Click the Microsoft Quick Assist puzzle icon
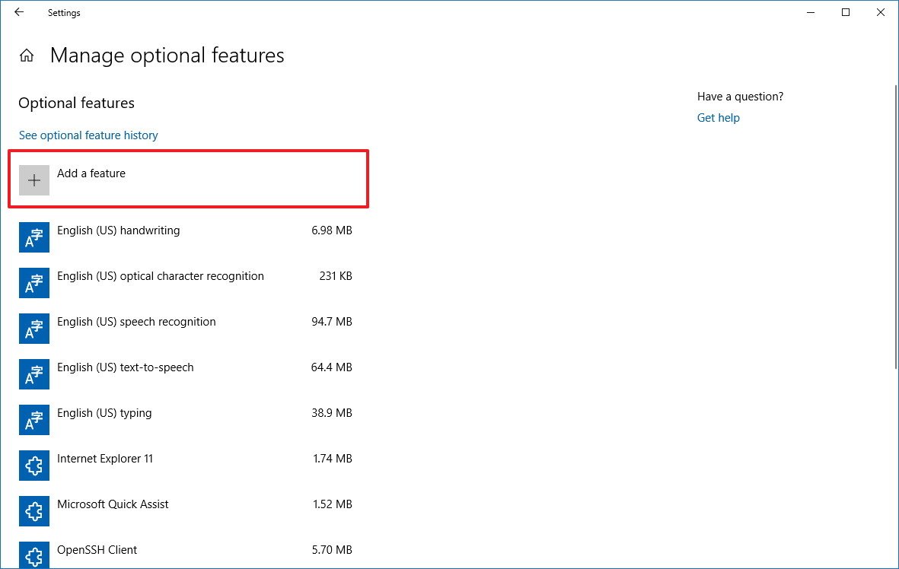Viewport: 899px width, 569px height. [34, 511]
